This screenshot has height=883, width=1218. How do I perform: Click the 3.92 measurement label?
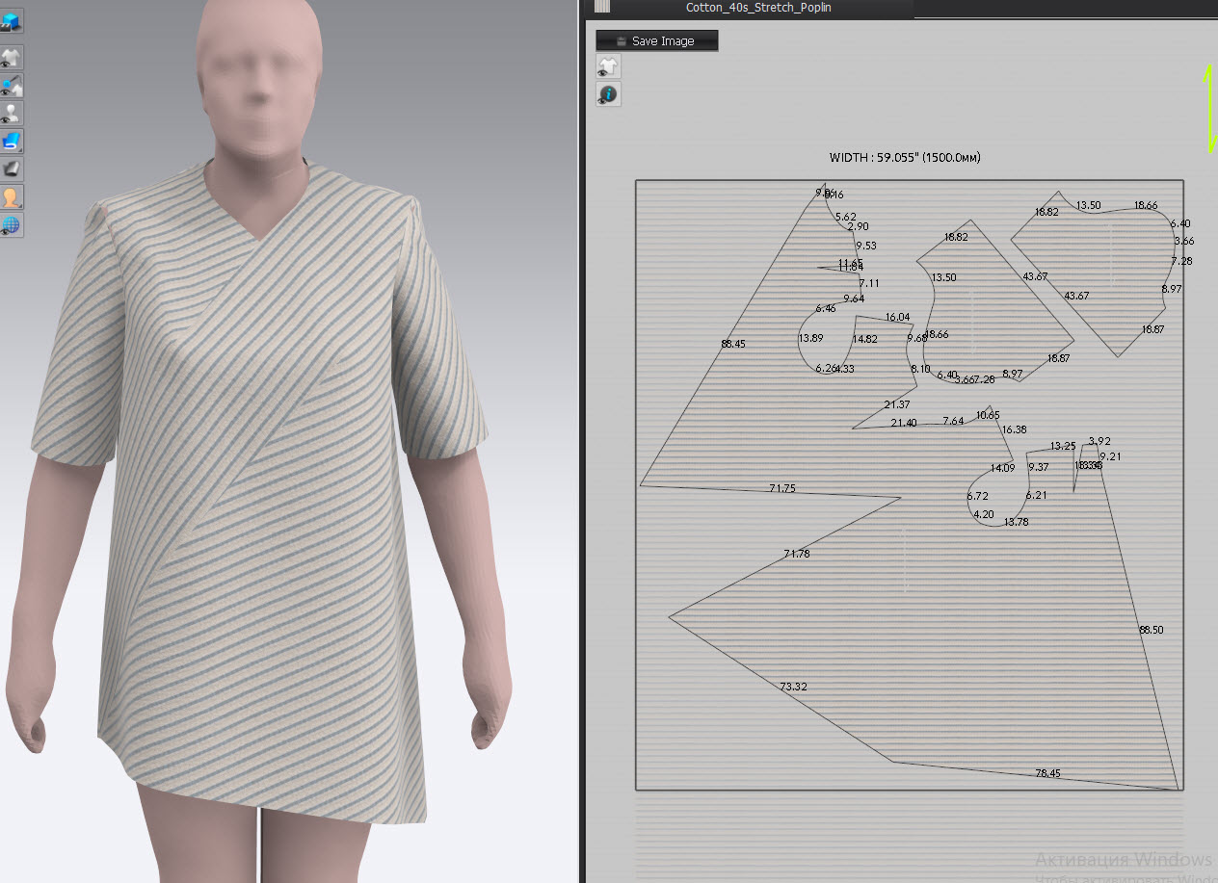1099,441
